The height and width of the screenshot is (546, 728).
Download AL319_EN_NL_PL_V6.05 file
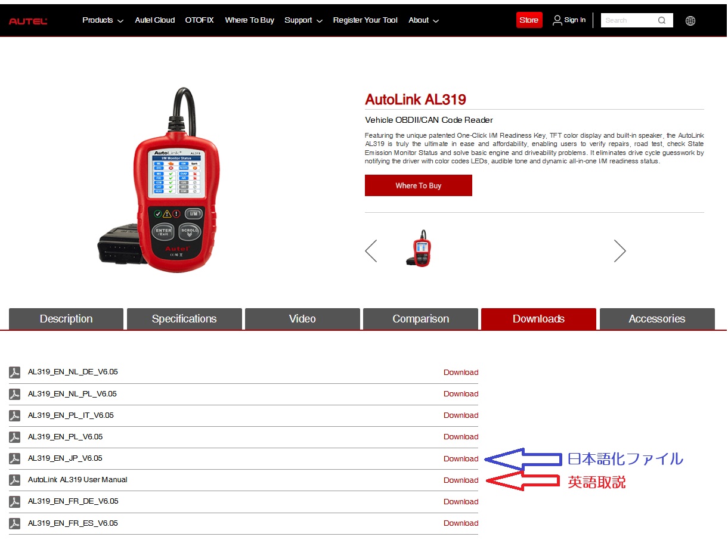461,394
